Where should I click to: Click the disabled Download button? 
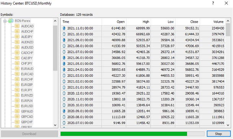click(29, 134)
